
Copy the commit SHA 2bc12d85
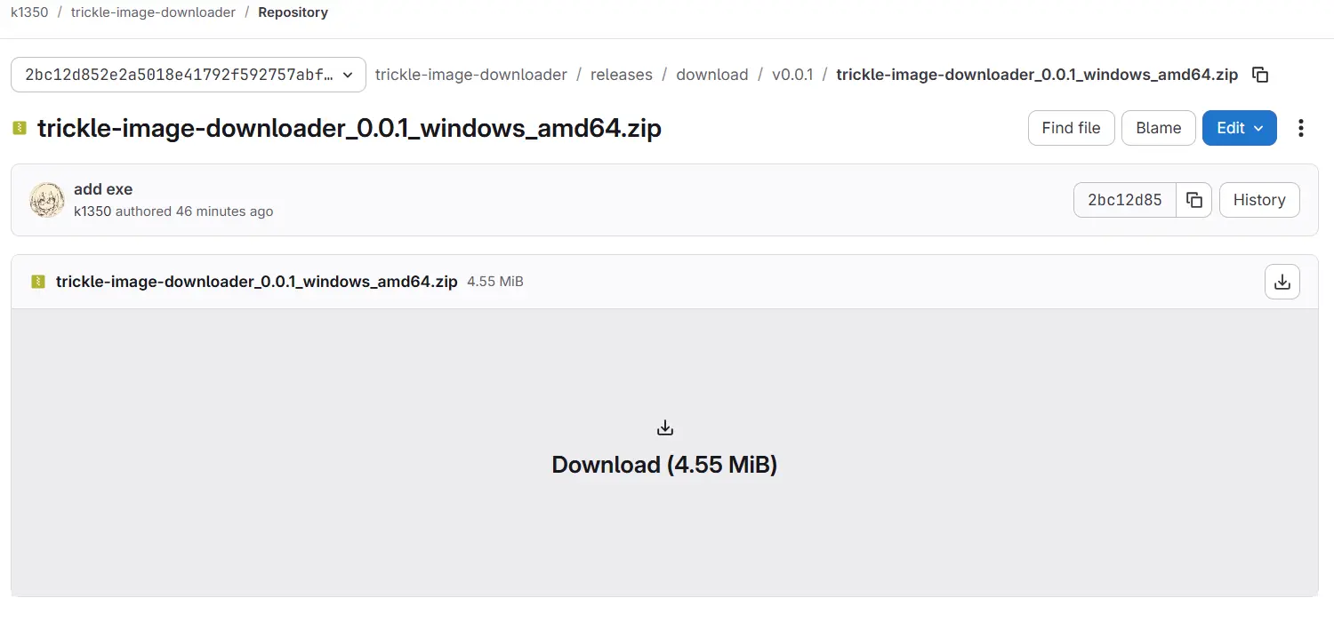click(1194, 200)
